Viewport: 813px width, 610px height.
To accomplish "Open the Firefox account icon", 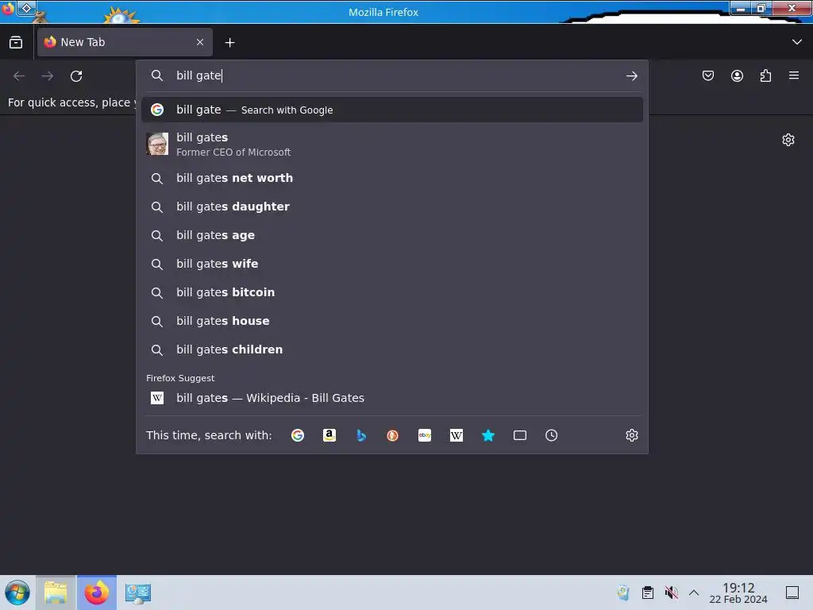I will 737,75.
